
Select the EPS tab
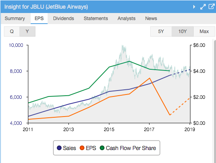[39, 19]
